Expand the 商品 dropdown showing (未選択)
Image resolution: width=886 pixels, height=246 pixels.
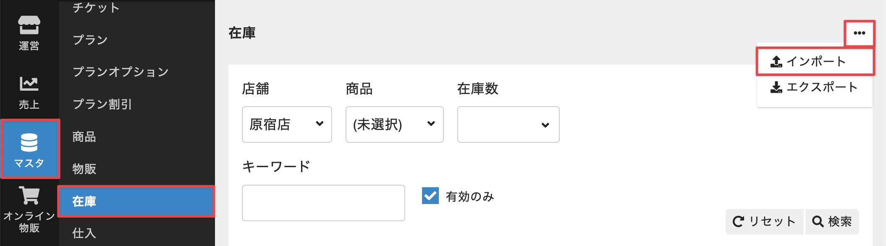pos(394,124)
